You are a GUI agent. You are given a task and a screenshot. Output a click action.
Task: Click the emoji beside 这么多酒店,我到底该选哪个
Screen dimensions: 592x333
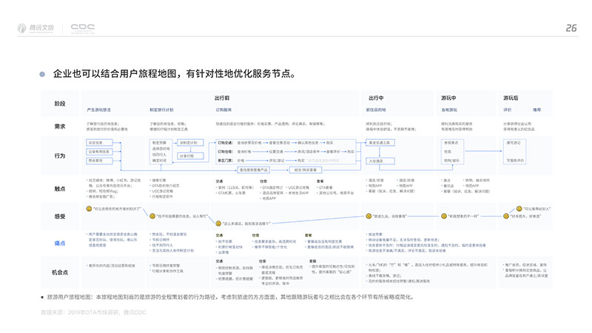[218, 223]
